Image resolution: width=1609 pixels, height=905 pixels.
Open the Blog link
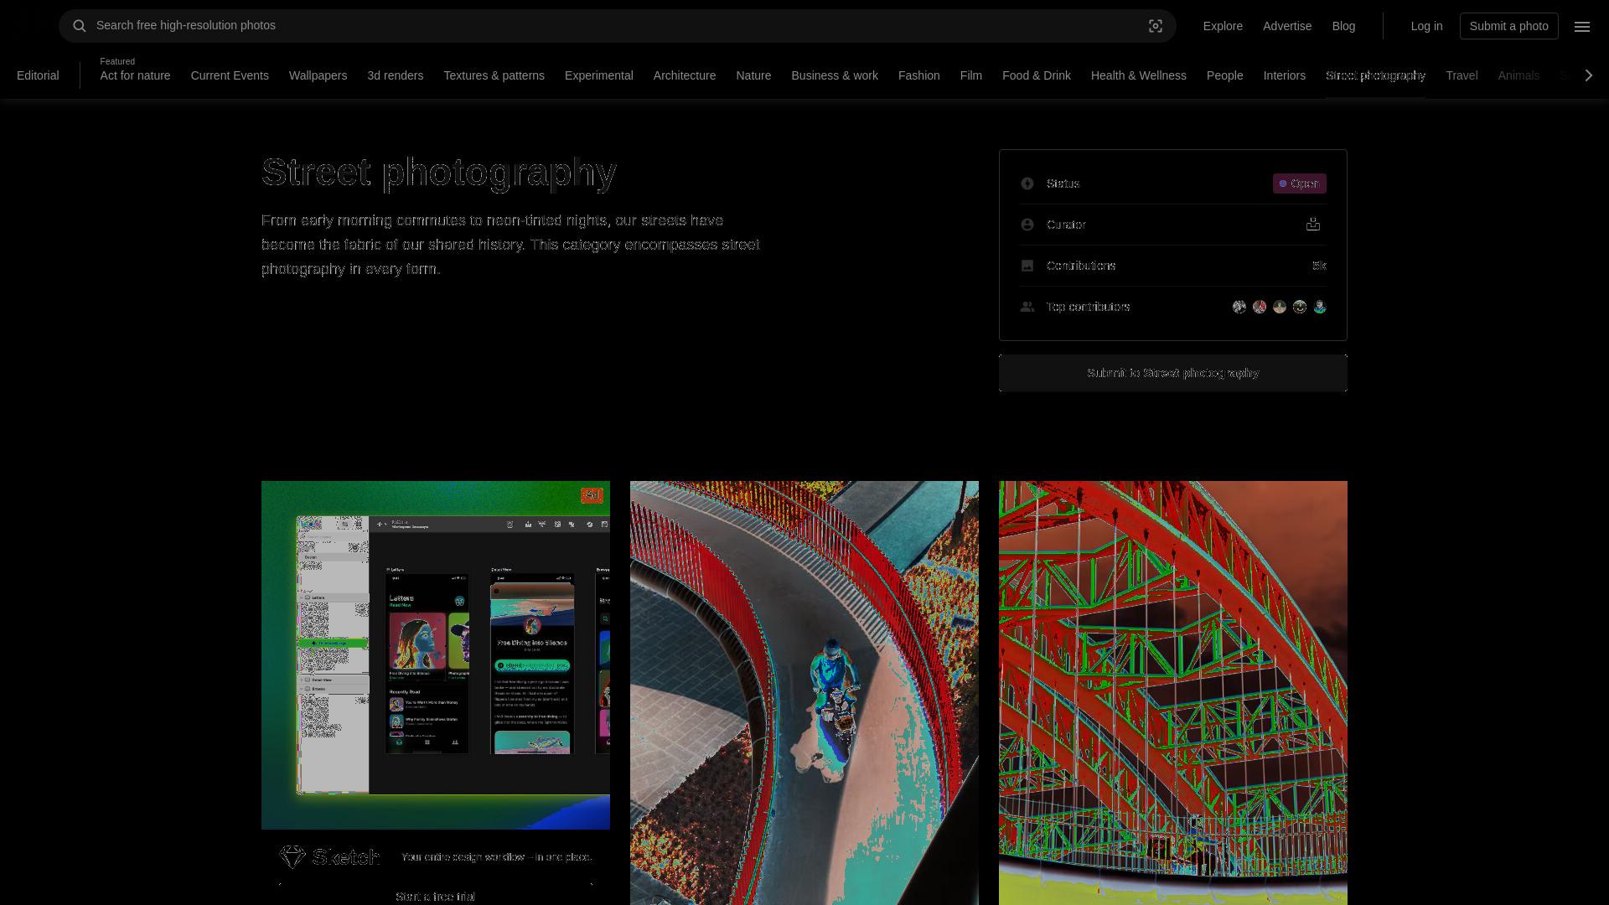(x=1343, y=26)
